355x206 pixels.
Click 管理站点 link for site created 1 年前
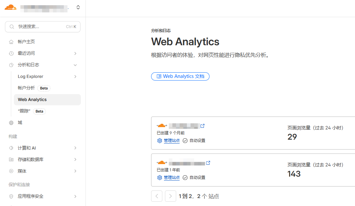[x=172, y=178]
